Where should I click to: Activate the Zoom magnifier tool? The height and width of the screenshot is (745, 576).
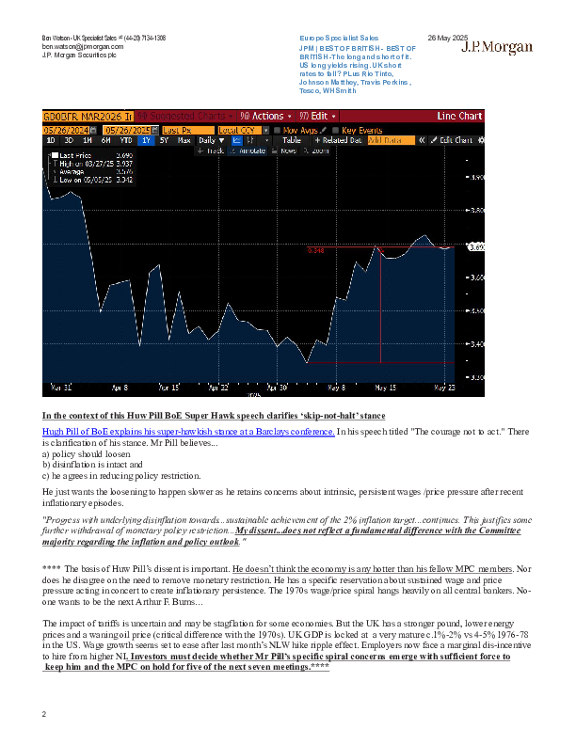tap(316, 151)
